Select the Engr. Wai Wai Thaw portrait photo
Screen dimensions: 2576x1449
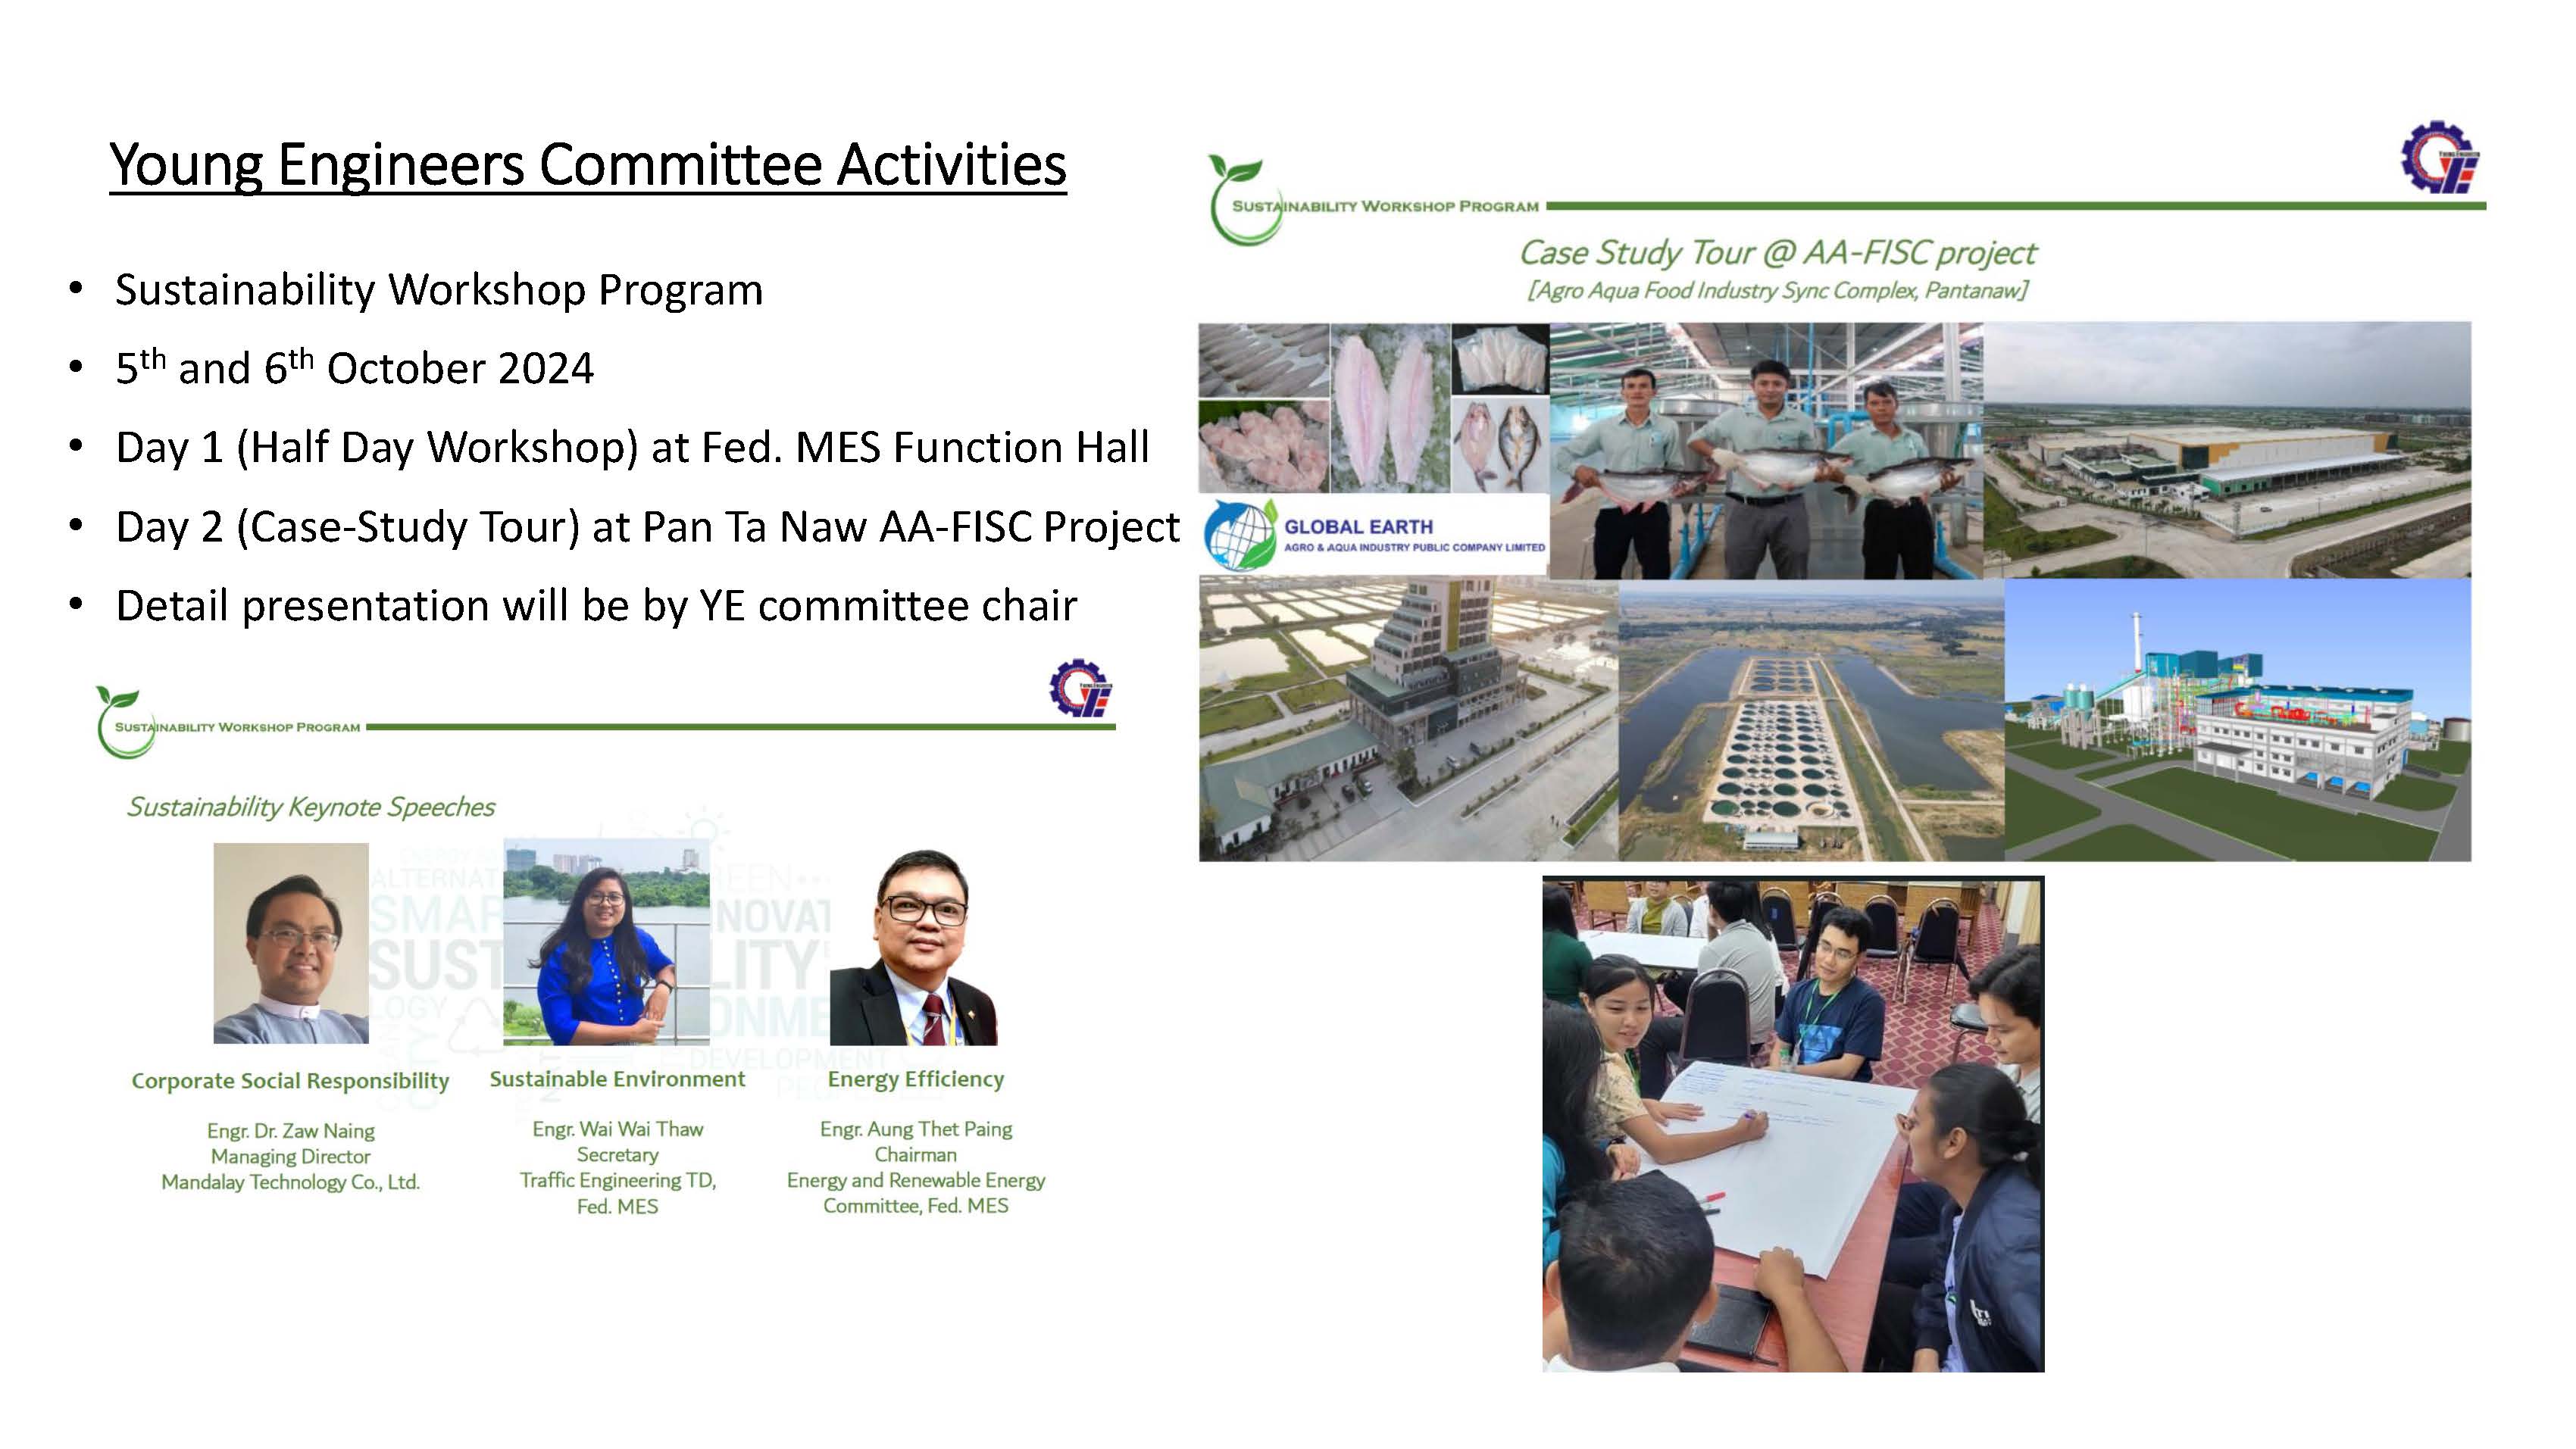[x=606, y=942]
